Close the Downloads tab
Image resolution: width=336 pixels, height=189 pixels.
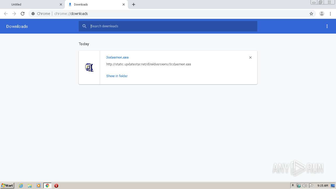pos(124,4)
